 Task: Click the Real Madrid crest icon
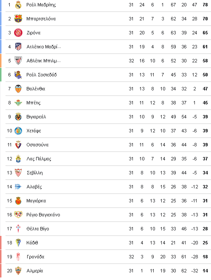[x=18, y=5]
